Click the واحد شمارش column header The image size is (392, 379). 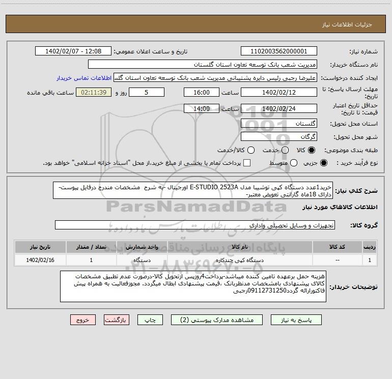(142, 247)
